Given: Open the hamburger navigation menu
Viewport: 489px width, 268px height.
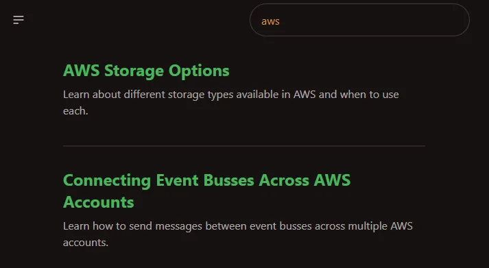Looking at the screenshot, I should [19, 20].
